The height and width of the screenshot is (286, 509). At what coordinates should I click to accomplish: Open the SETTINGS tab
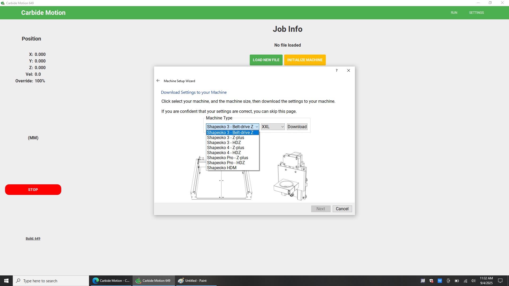point(476,13)
